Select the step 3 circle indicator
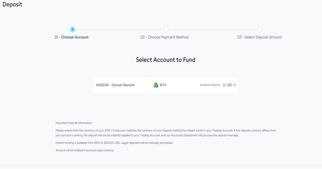The image size is (322, 169). (x=260, y=29)
